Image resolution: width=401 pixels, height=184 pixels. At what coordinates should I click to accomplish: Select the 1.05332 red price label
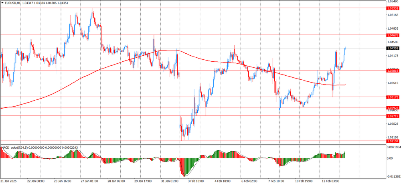pyautogui.click(x=393, y=8)
